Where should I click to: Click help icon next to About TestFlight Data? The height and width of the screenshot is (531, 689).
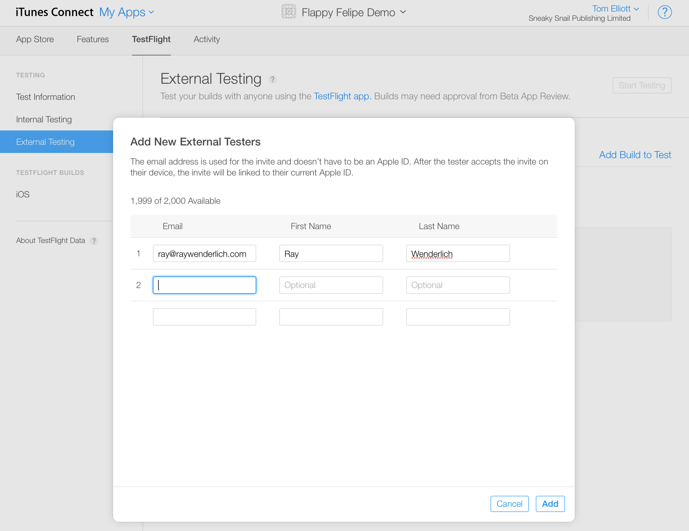[94, 241]
